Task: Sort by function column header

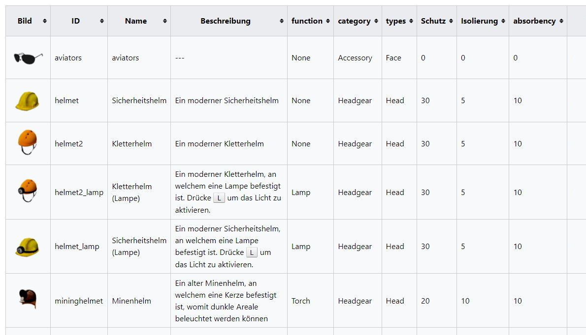Action: tap(310, 21)
